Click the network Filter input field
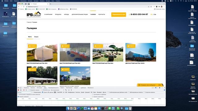The height and width of the screenshot is (111, 198). (24, 92)
